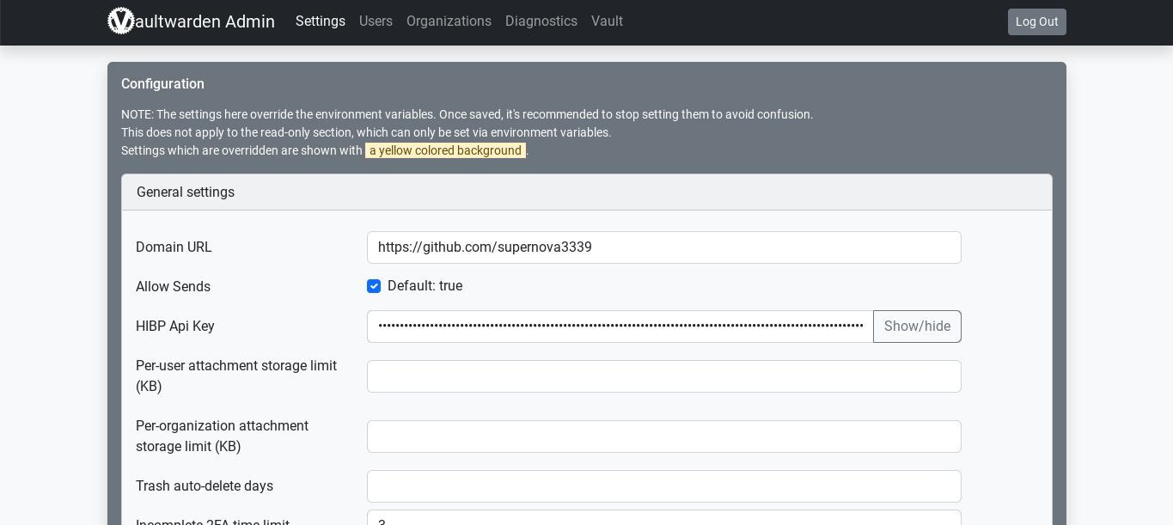Click the Domain URL label text
Viewport: 1173px width, 525px height.
pos(174,247)
